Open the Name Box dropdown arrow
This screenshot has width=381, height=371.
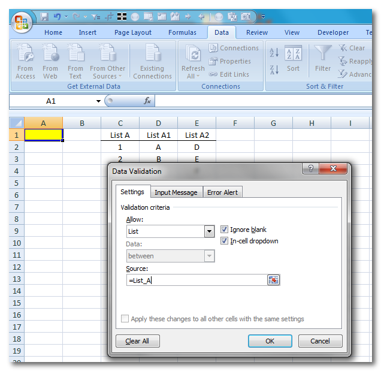pyautogui.click(x=99, y=101)
